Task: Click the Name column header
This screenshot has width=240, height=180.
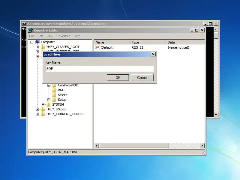Action: (112, 42)
